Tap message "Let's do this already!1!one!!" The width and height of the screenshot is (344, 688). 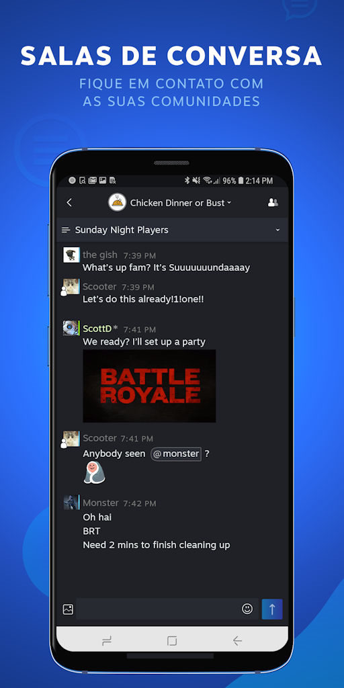pos(144,300)
